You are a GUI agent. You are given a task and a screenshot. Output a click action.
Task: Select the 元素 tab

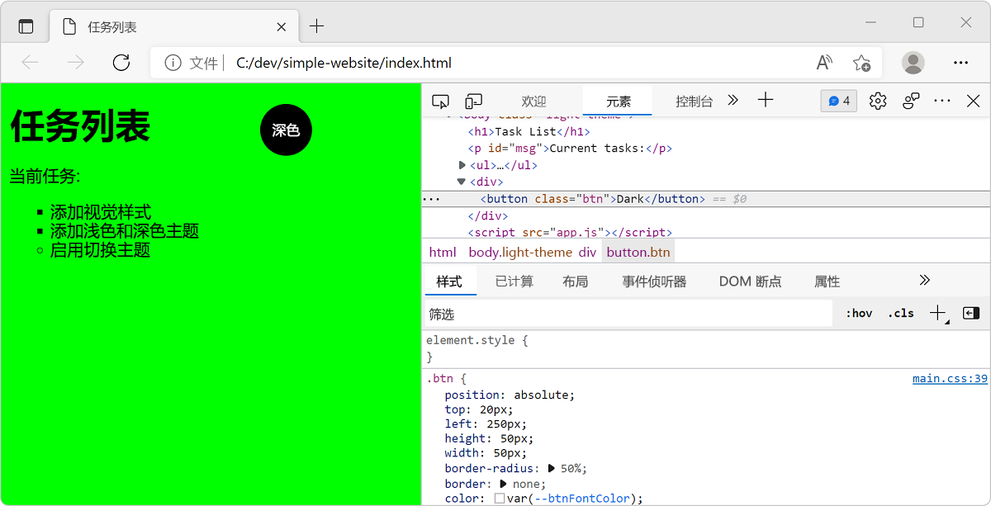(618, 102)
